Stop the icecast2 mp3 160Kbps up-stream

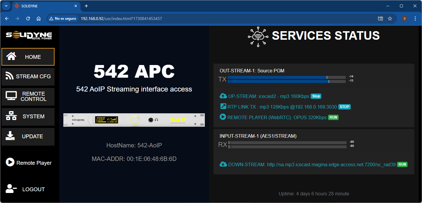316,96
